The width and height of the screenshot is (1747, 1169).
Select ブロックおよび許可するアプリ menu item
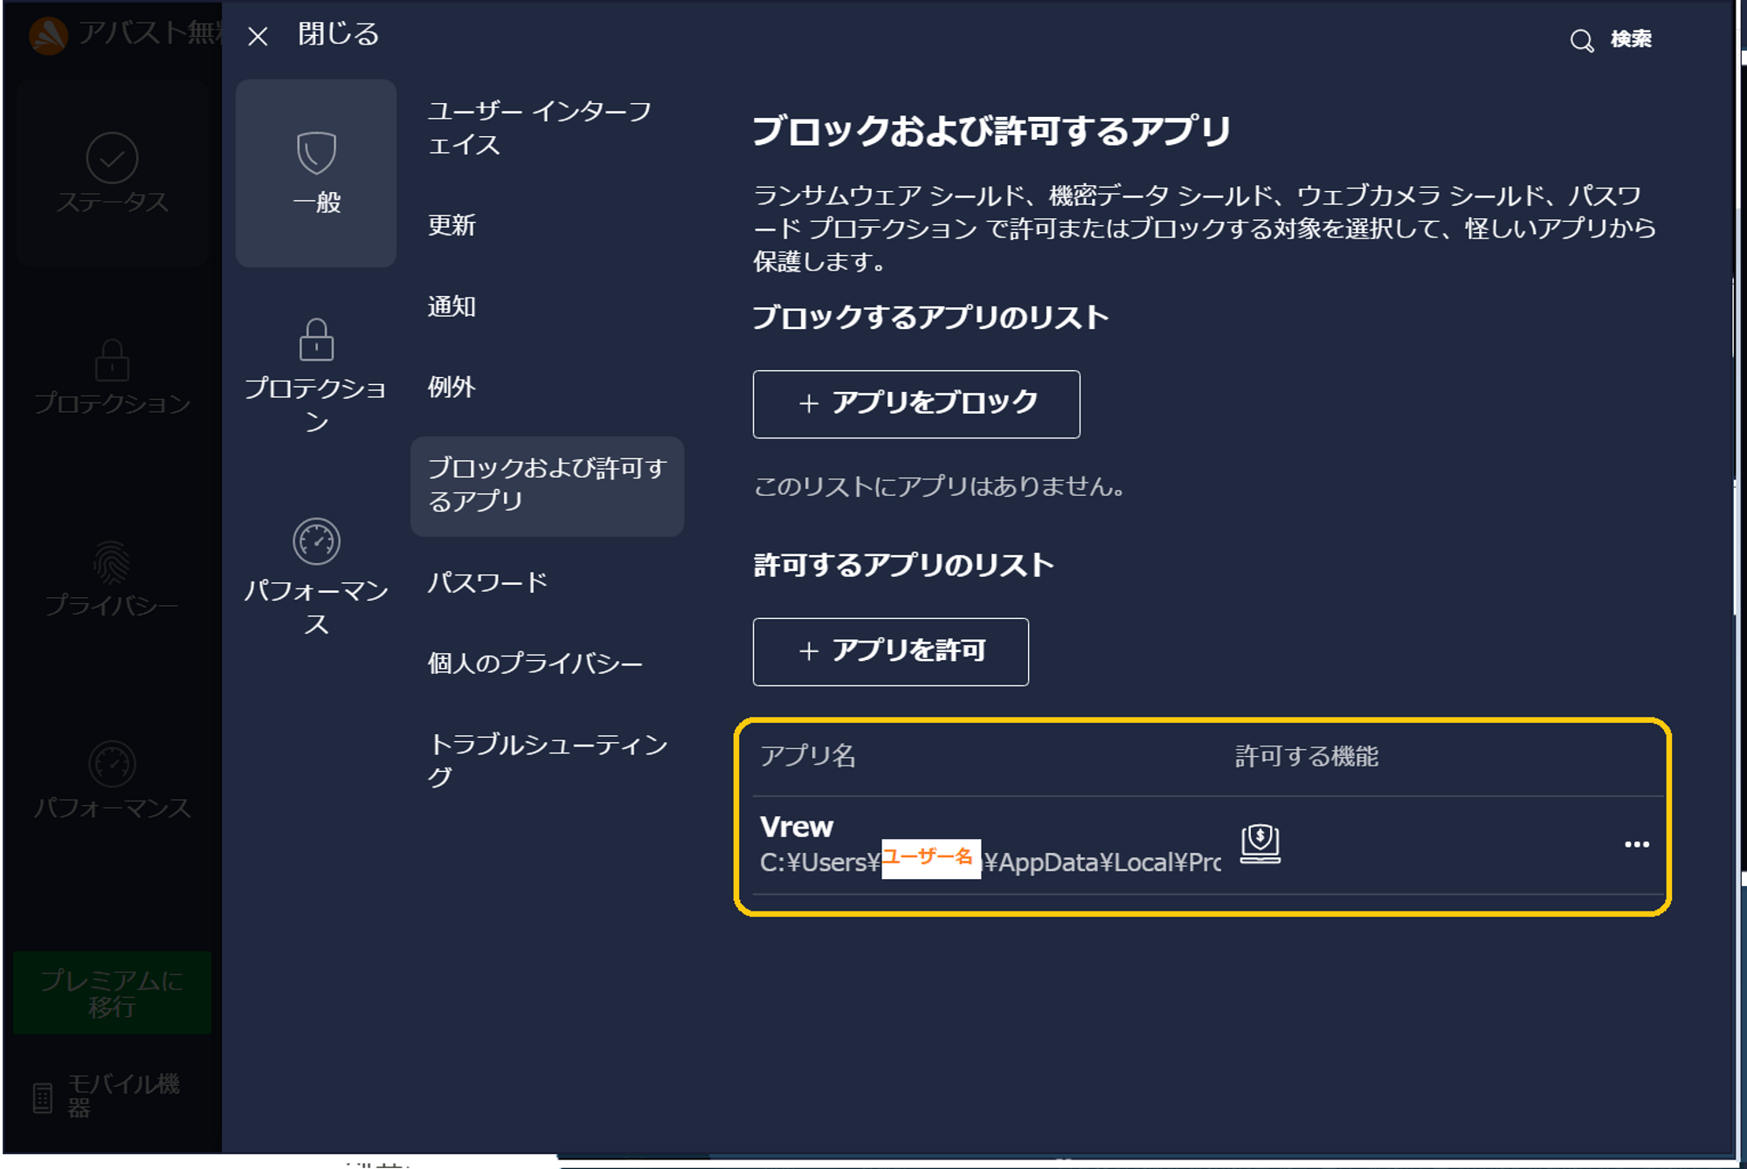pos(547,485)
